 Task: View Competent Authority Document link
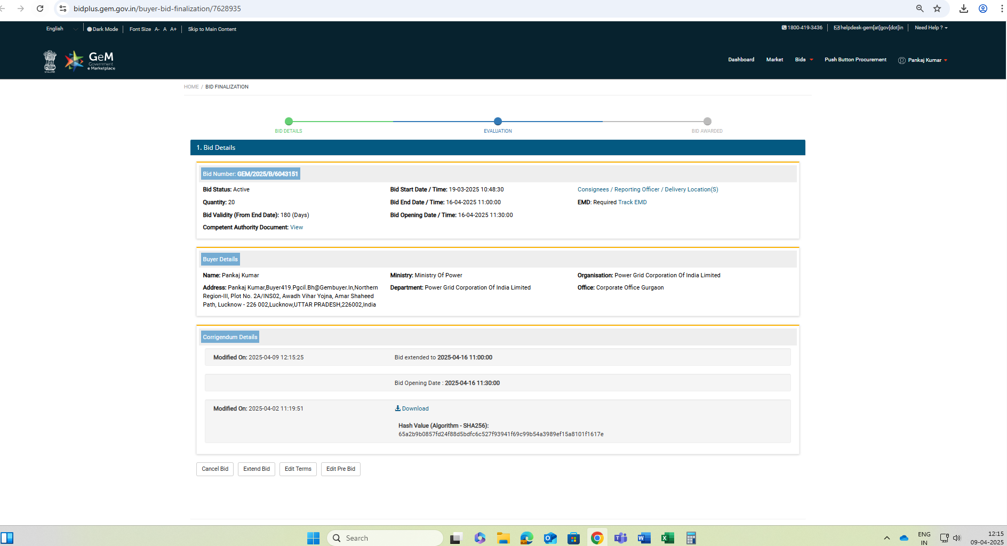(297, 228)
